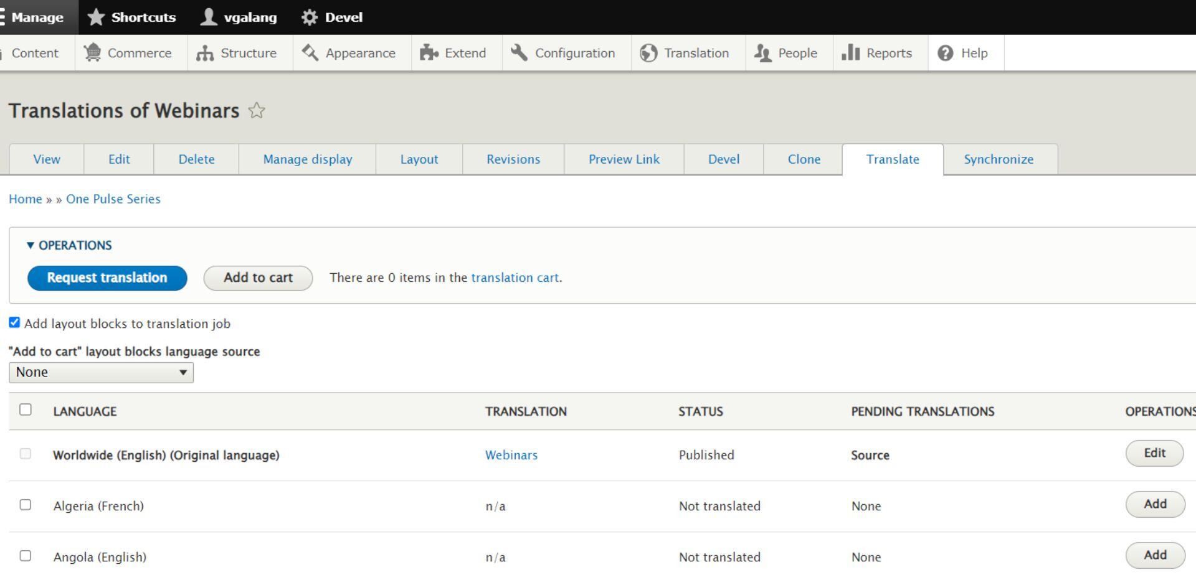Click the Language column header
1196x575 pixels.
coord(85,411)
